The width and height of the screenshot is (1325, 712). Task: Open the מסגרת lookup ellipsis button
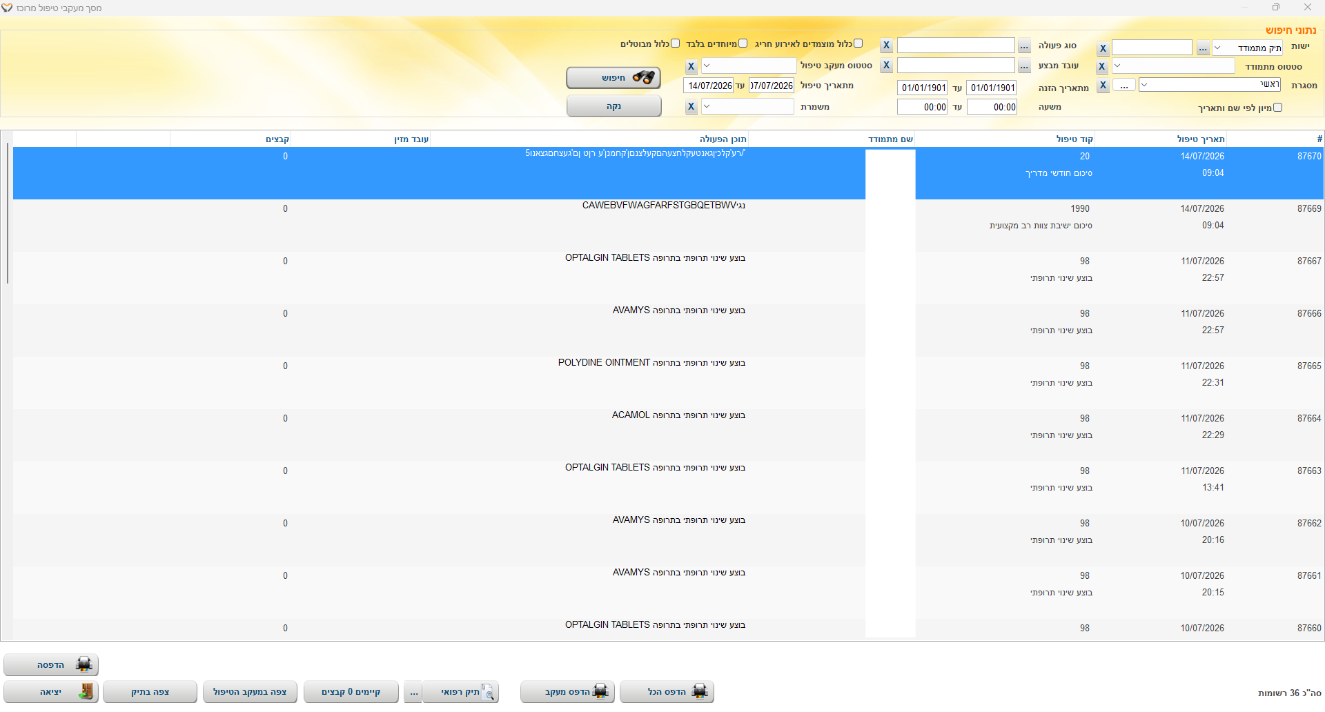click(x=1124, y=86)
